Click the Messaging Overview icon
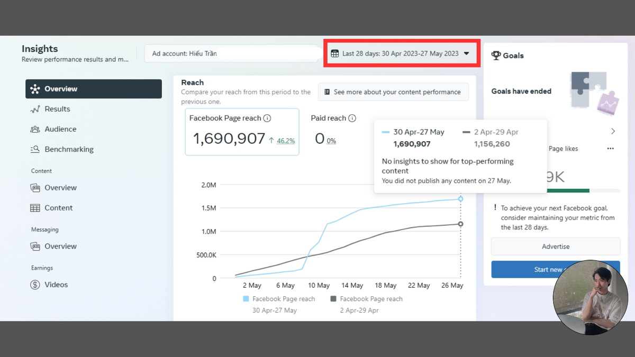 [x=35, y=246]
